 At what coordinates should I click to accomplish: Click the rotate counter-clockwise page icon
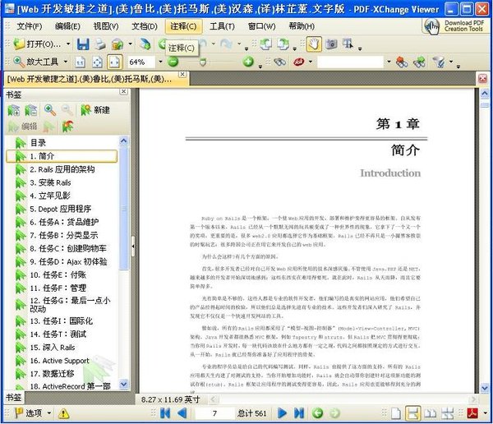coord(265,44)
